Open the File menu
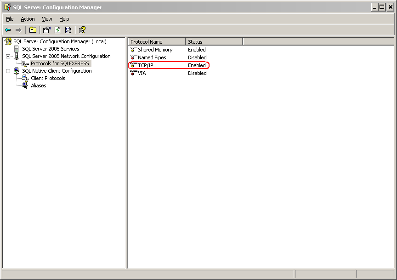 click(10, 19)
